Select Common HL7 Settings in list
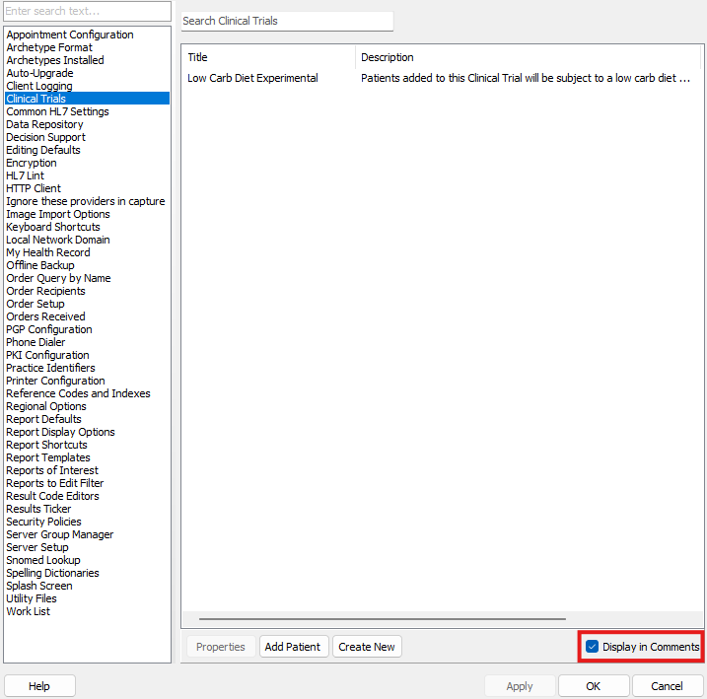Screen dimensions: 707x699 point(57,111)
